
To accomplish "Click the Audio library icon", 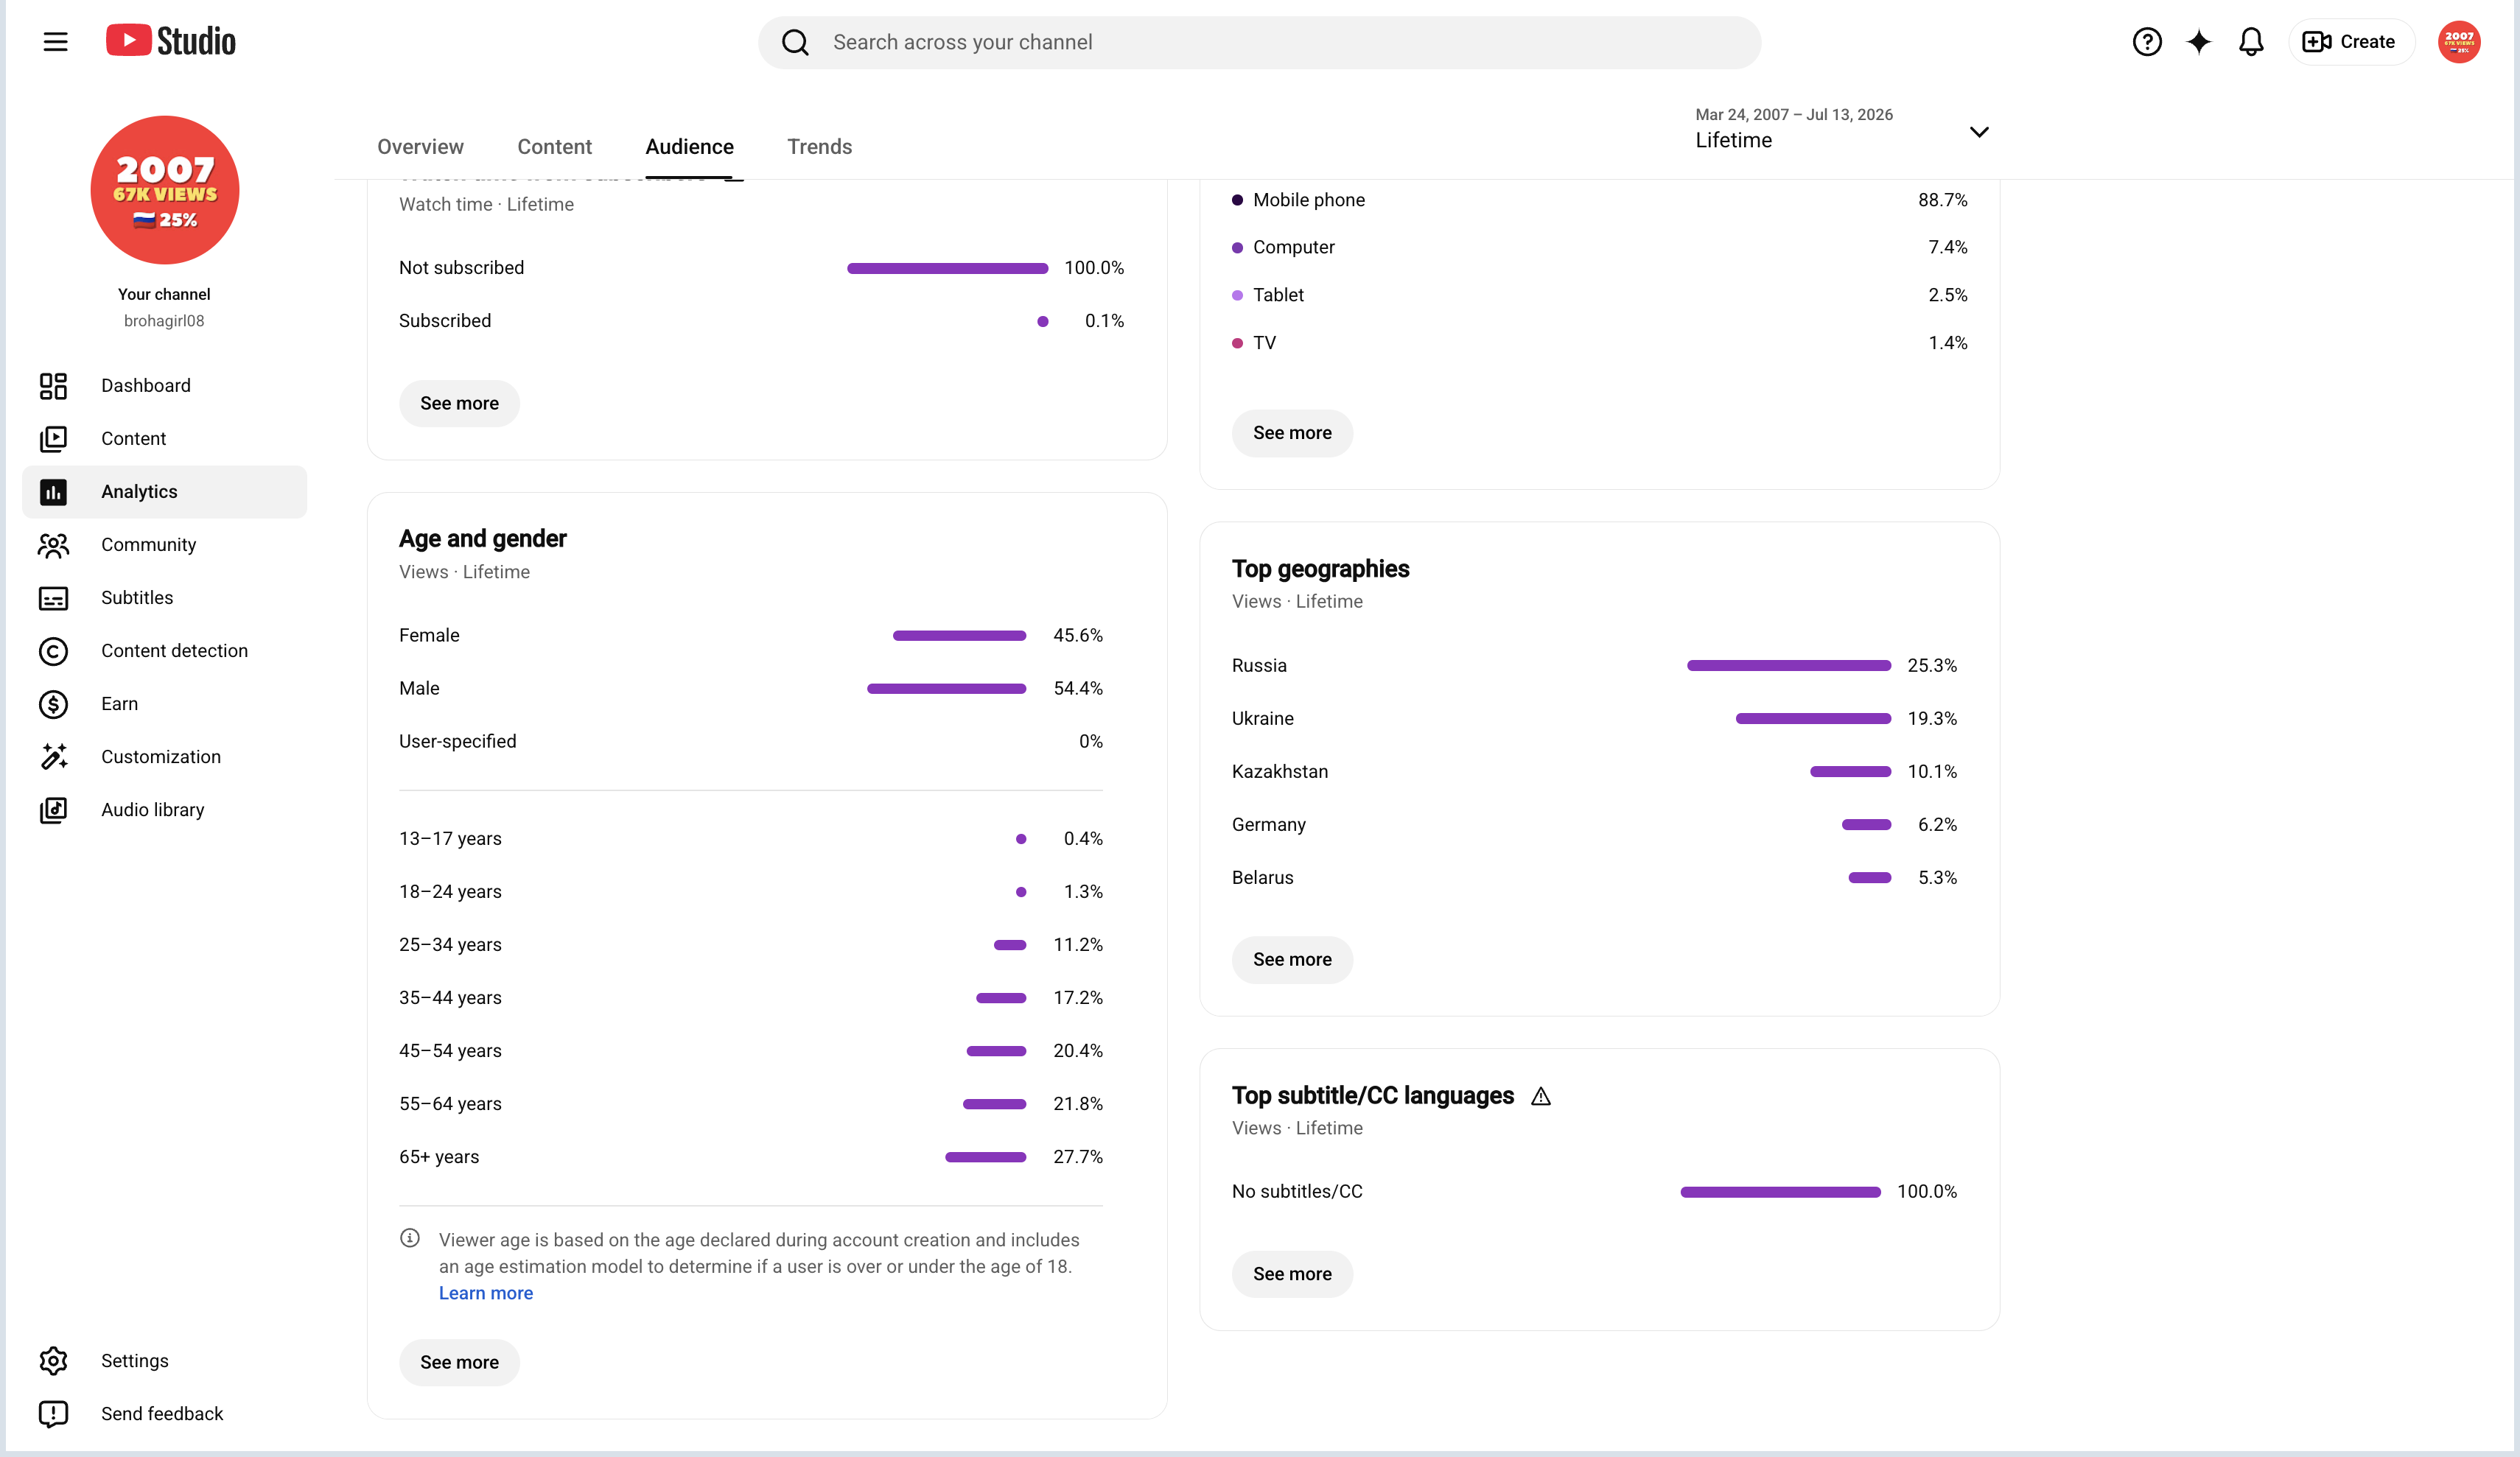I will pos(53,810).
